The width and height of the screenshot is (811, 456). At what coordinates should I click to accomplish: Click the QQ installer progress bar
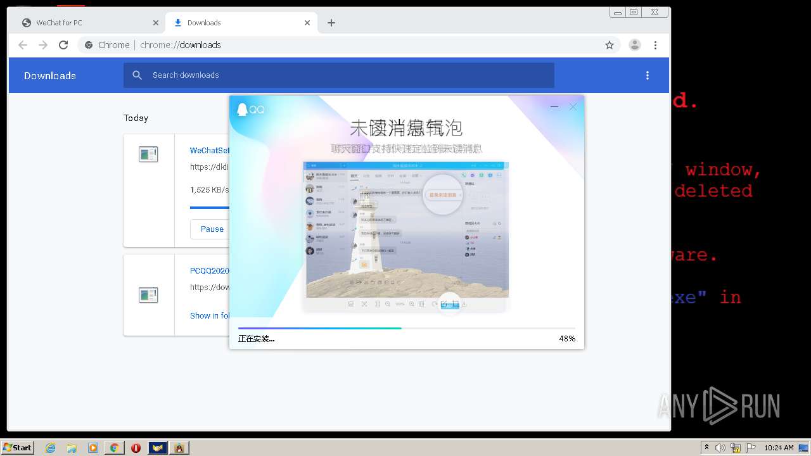[407, 328]
